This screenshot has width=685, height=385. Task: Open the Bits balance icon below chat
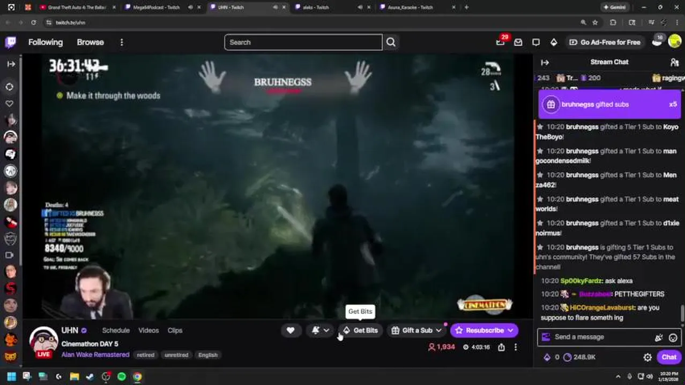coord(547,357)
